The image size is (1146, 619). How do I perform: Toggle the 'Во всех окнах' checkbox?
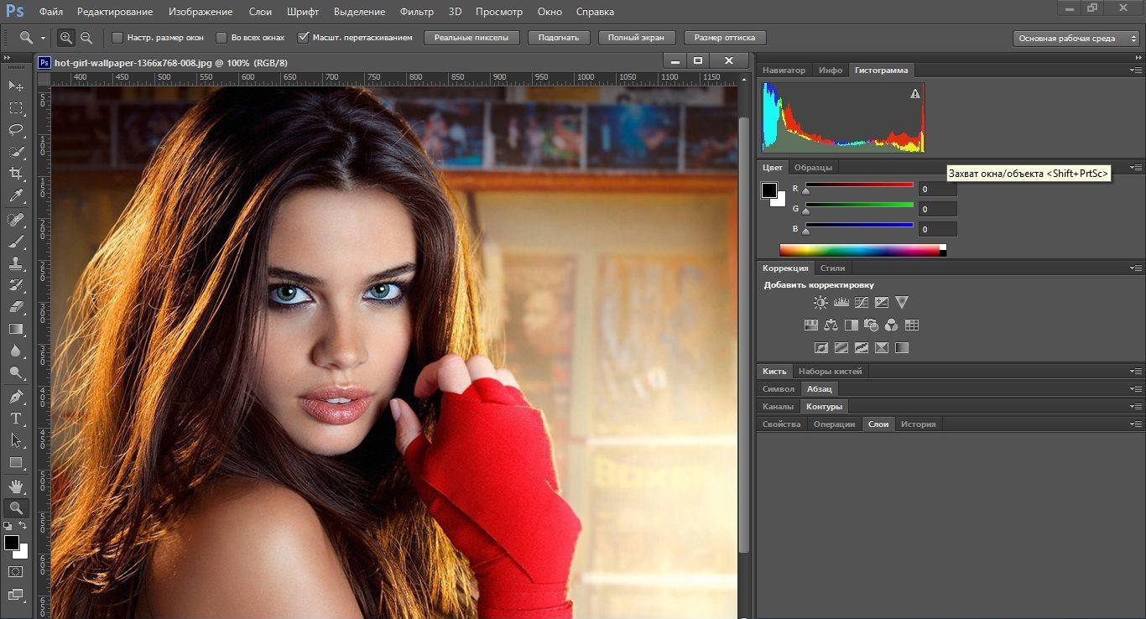(x=221, y=38)
